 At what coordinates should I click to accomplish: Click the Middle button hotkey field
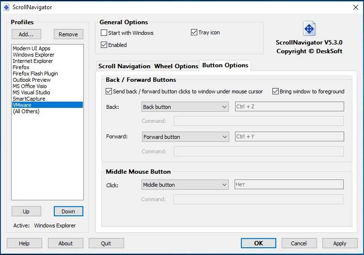[289, 184]
